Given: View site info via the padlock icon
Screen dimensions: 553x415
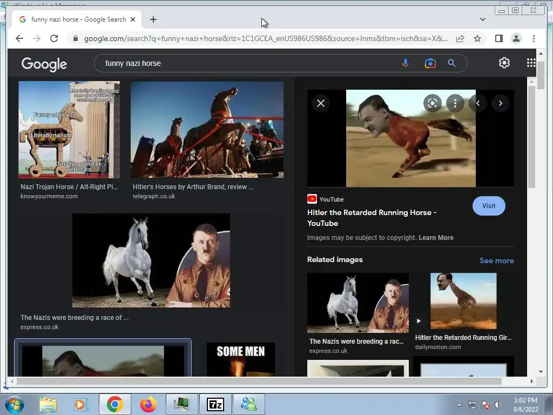Looking at the screenshot, I should (76, 38).
